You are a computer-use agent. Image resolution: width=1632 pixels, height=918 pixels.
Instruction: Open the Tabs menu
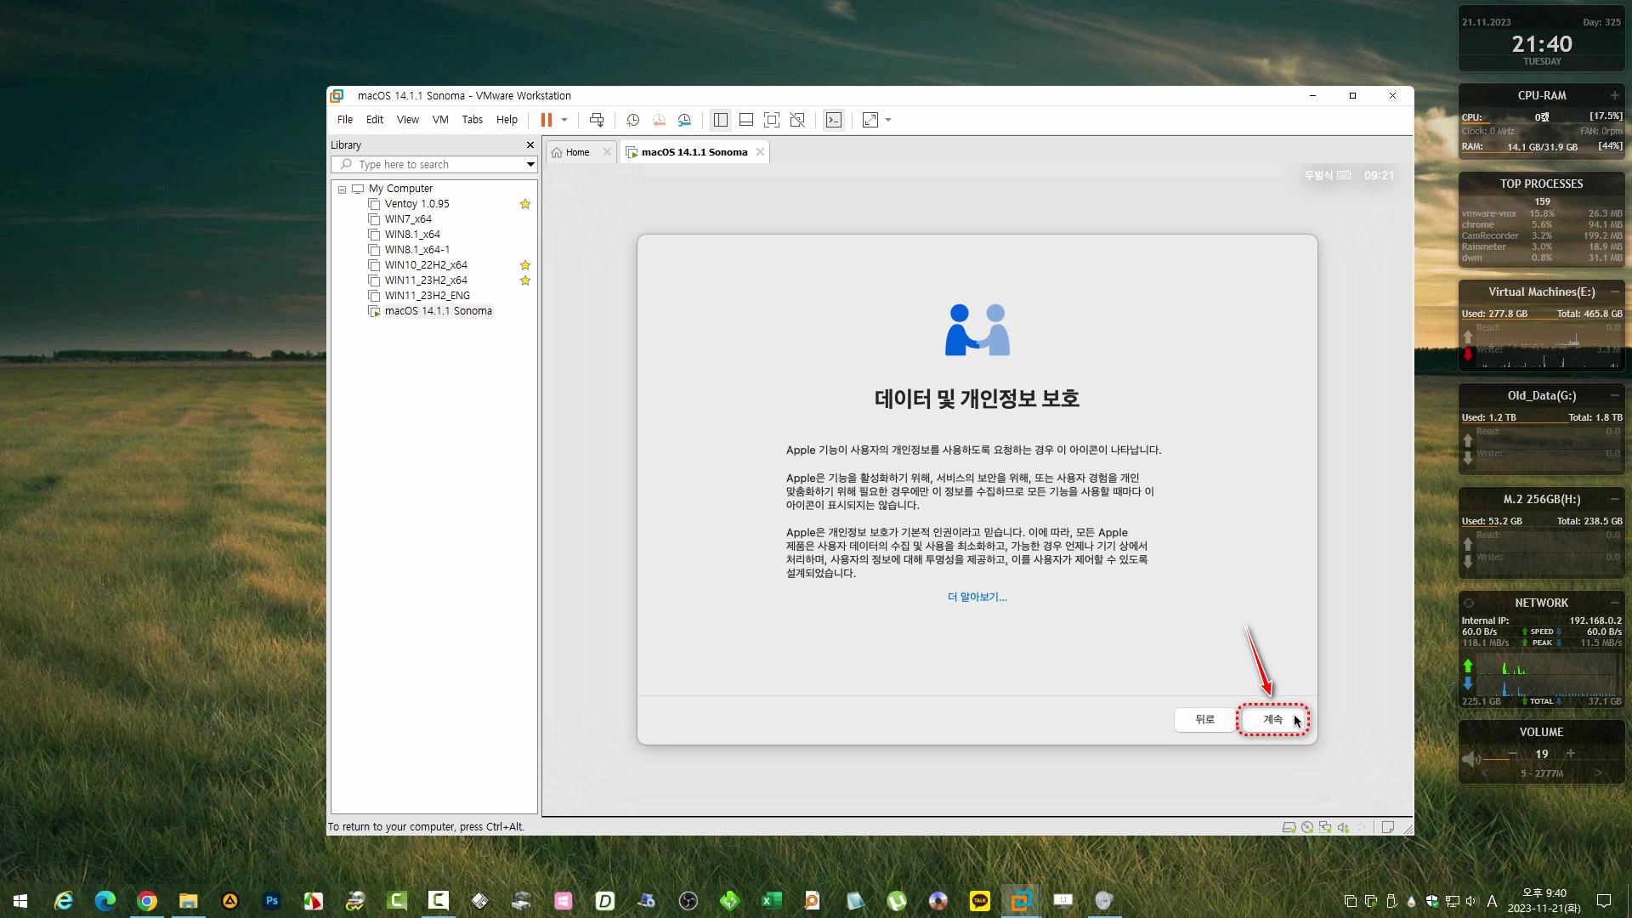click(x=473, y=120)
